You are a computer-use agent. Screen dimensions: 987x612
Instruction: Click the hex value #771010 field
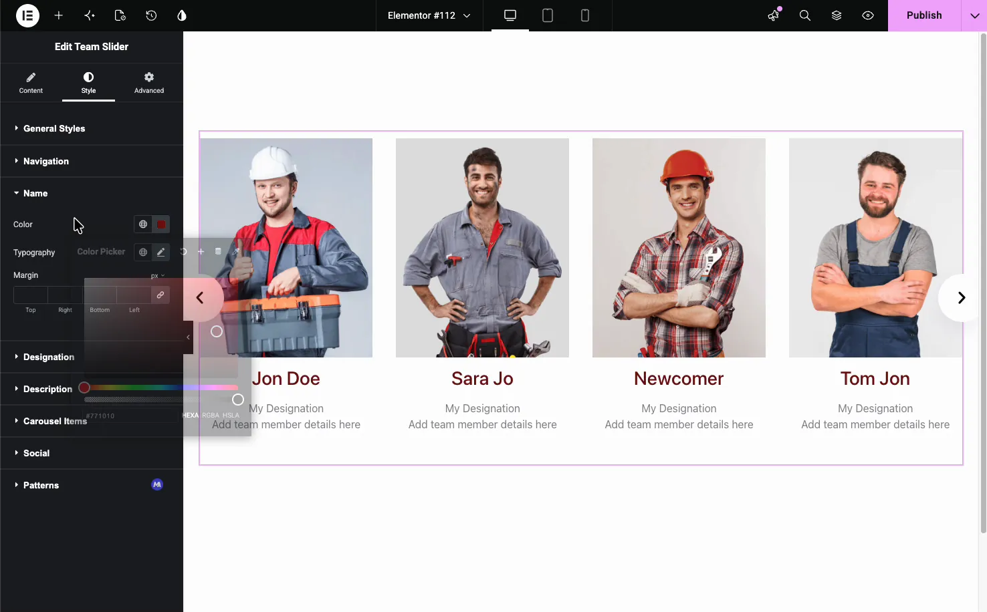click(x=131, y=416)
